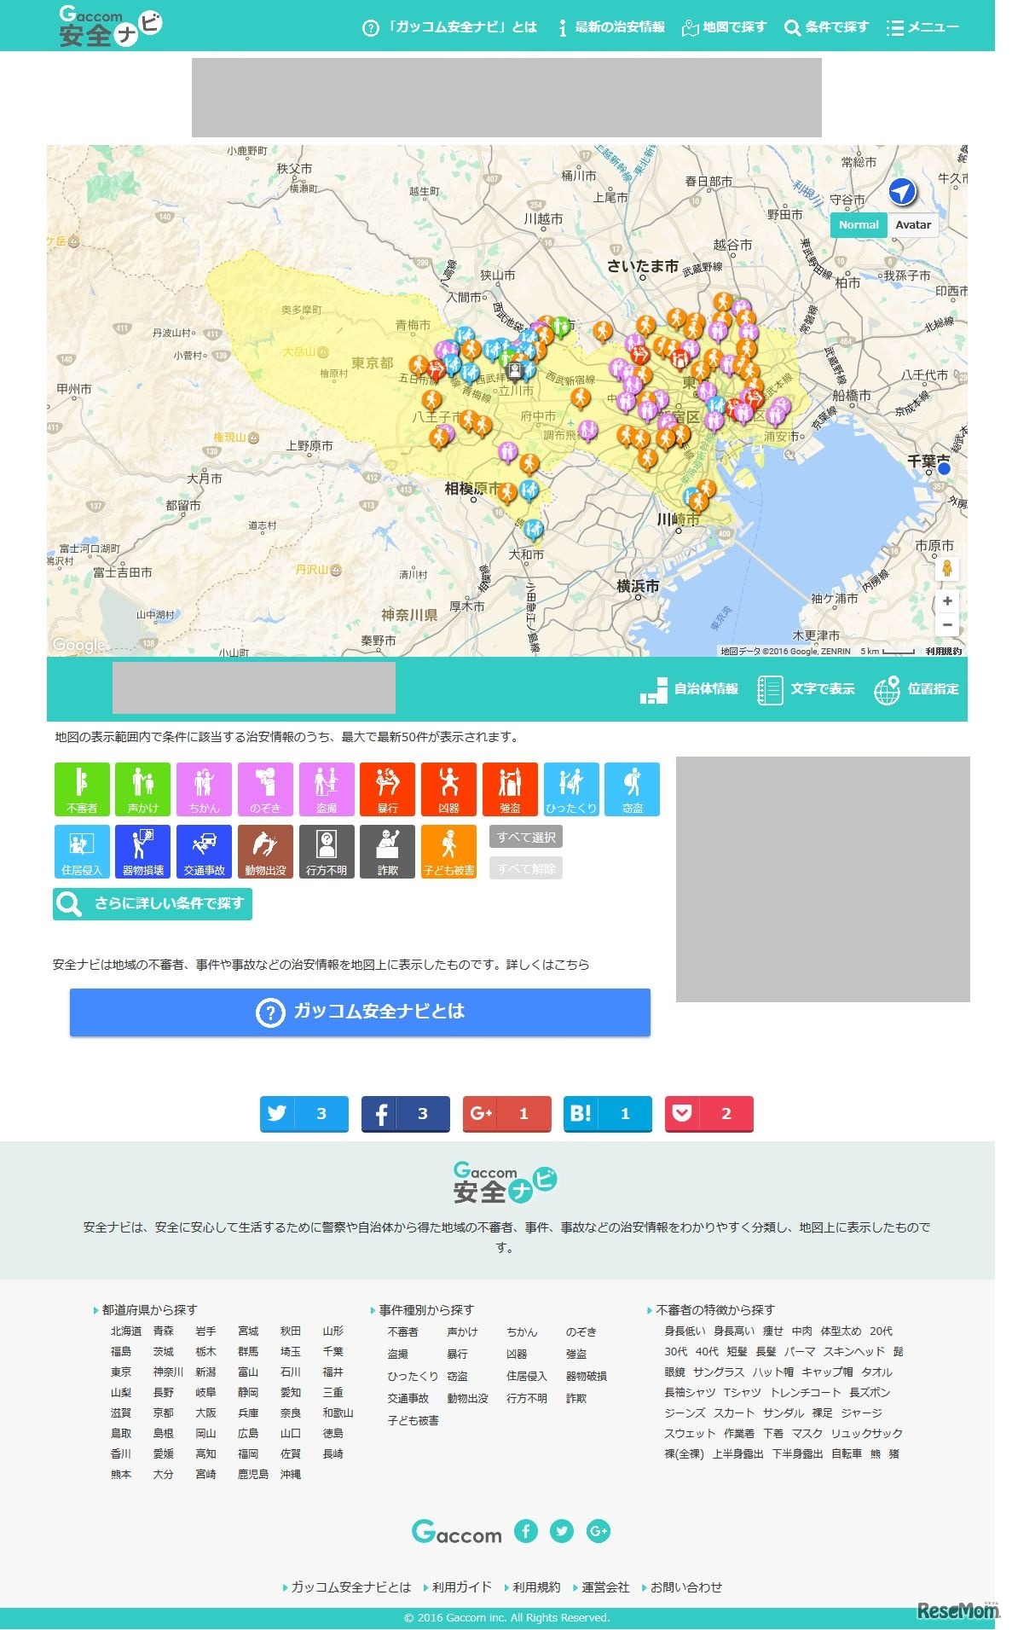Switch map markers to Normal mode
The image size is (1012, 1630).
(x=859, y=225)
